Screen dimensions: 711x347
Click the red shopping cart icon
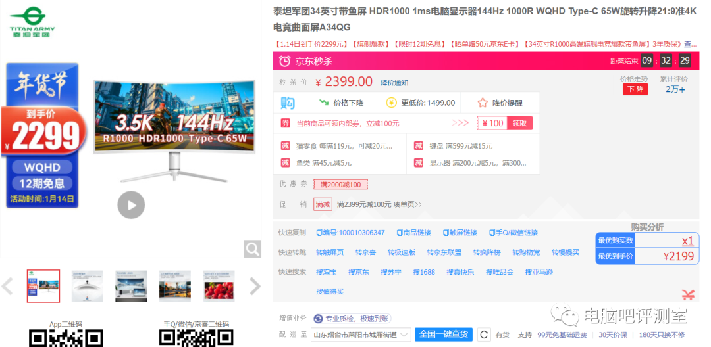pyautogui.click(x=688, y=295)
